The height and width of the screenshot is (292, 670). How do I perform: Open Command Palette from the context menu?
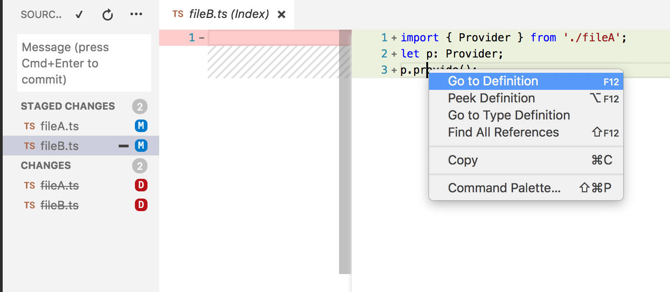click(505, 187)
